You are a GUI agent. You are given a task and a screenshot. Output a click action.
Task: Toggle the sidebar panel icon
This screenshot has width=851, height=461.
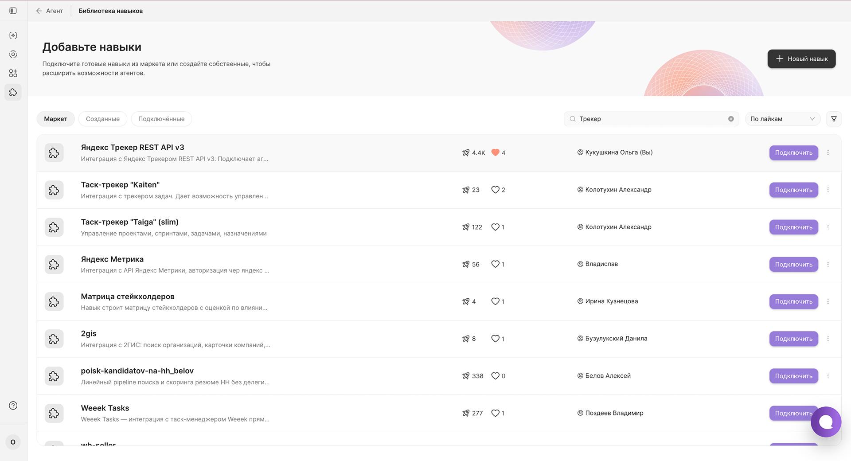click(13, 11)
